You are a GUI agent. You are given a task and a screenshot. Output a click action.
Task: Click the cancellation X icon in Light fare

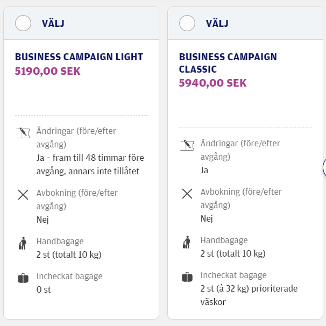(x=23, y=195)
